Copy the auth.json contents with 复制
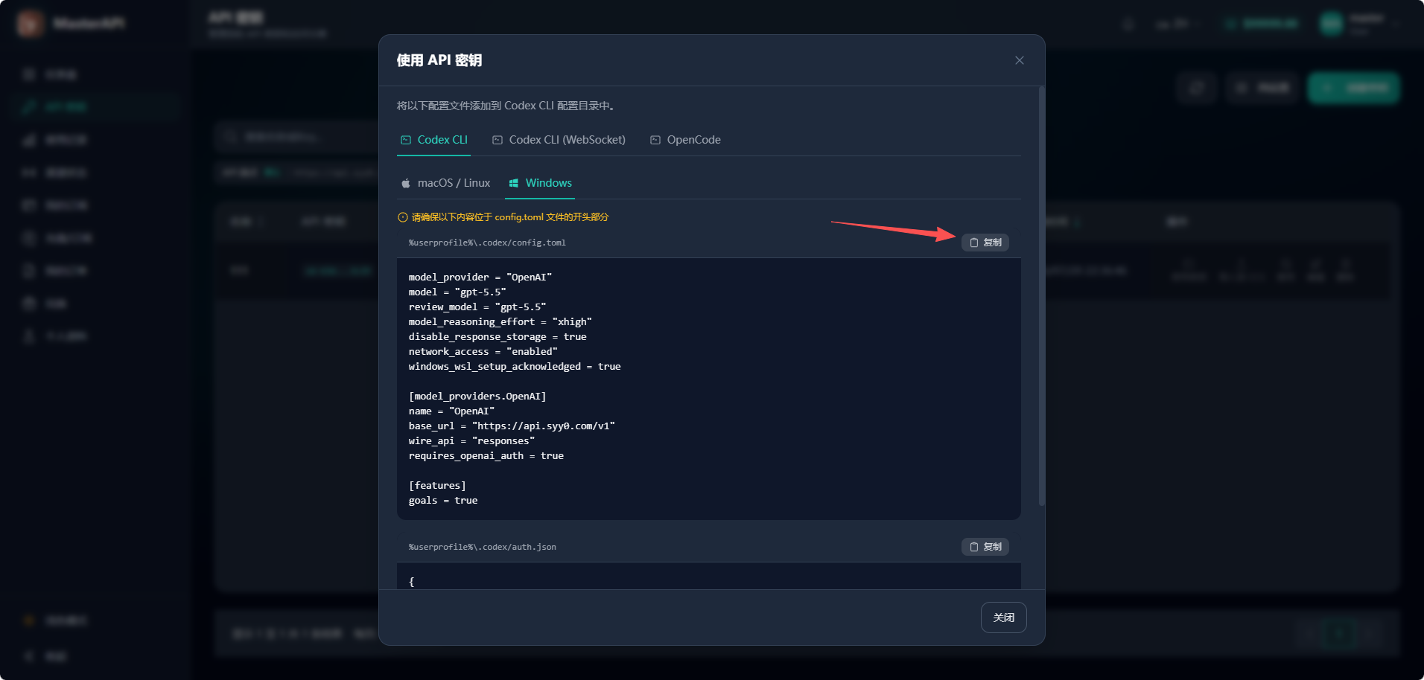The image size is (1424, 680). (985, 547)
